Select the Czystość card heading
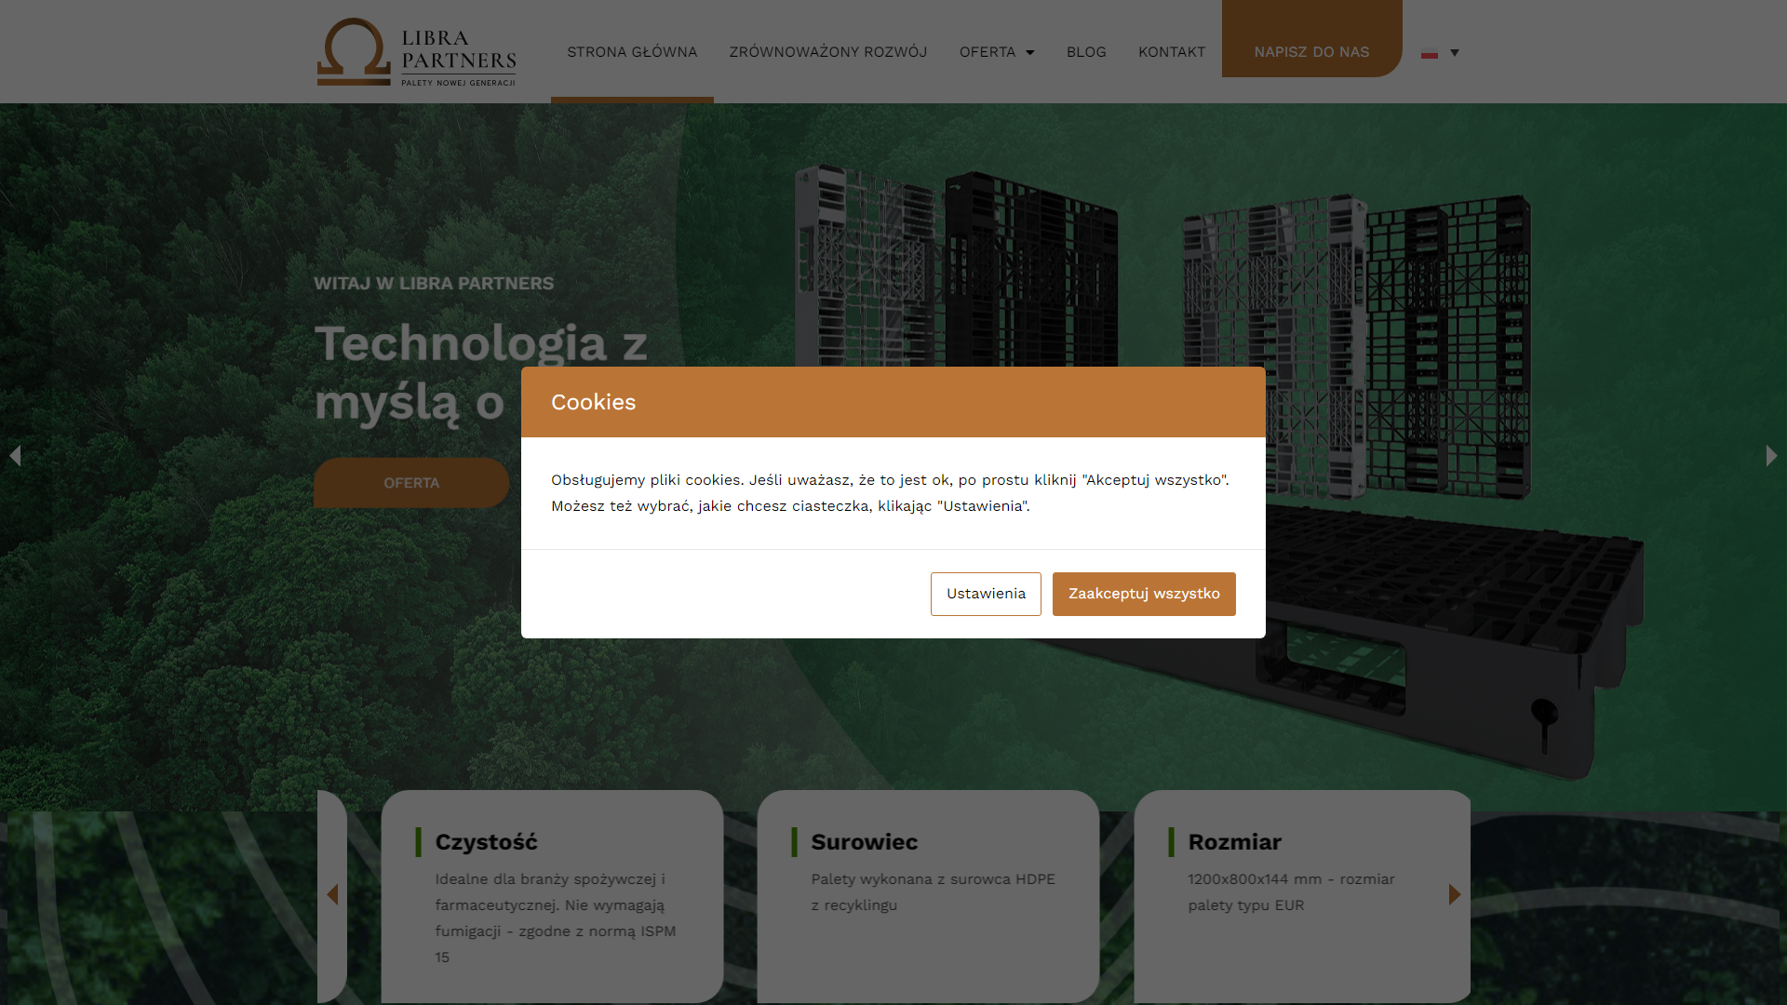Viewport: 1787px width, 1005px height. coord(486,842)
